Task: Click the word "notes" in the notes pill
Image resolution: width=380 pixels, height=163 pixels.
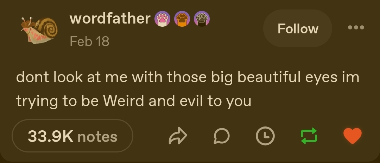Action: coord(97,136)
